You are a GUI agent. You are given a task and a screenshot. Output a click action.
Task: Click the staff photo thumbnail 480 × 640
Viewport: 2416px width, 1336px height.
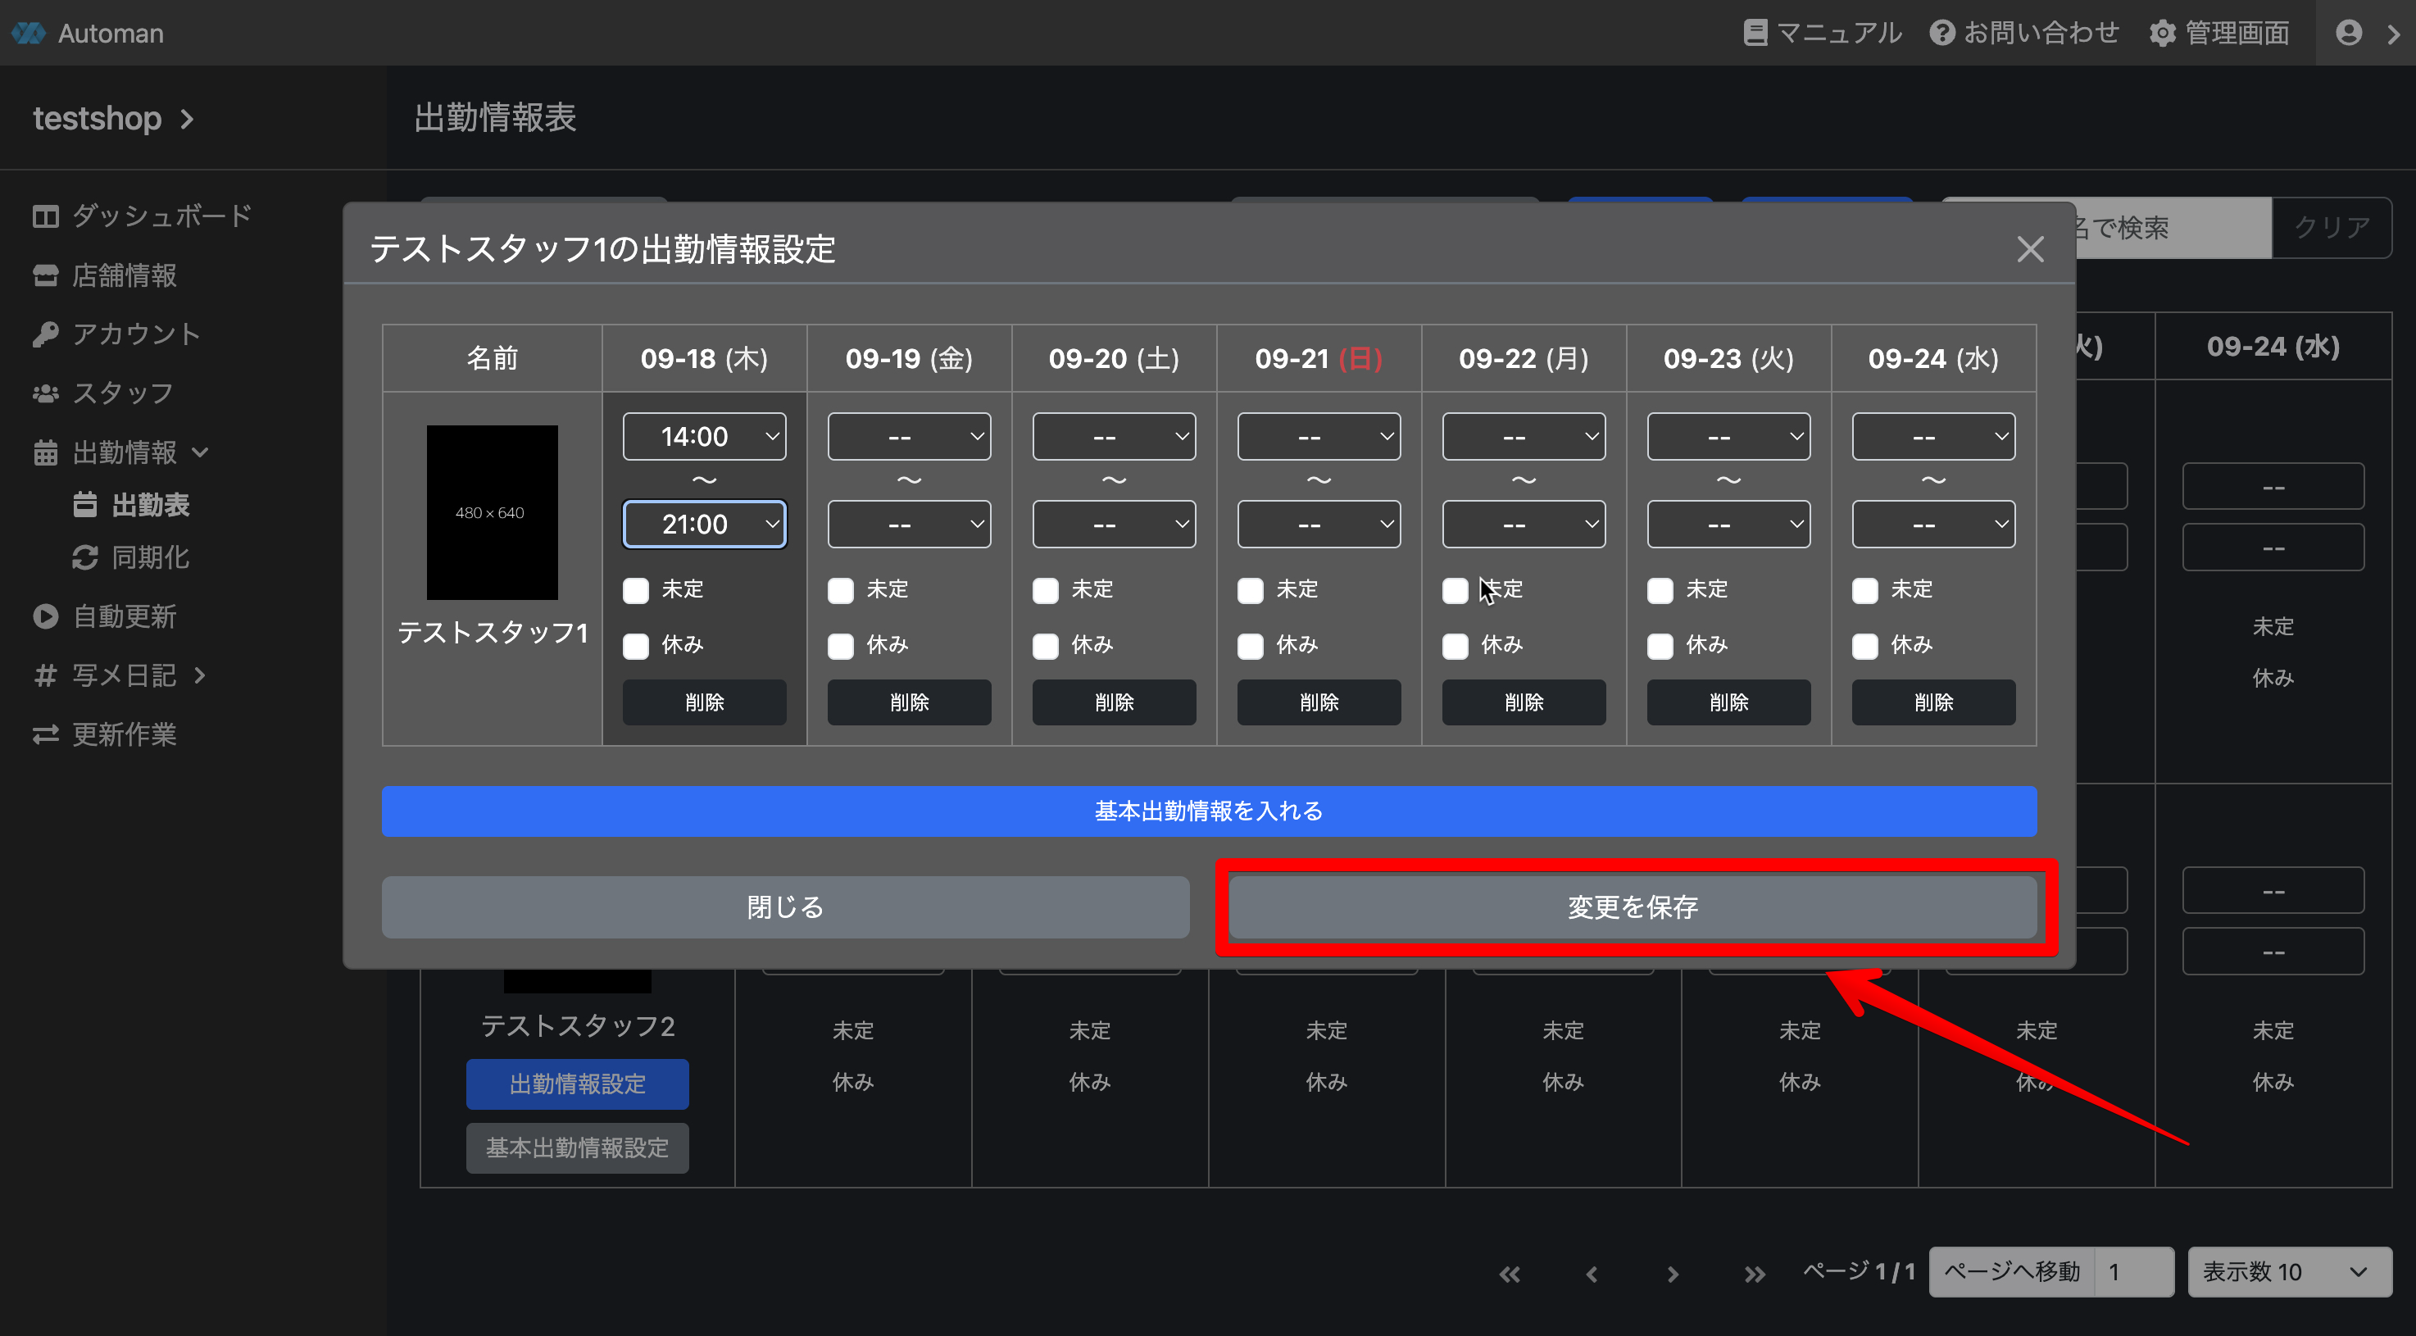tap(492, 512)
